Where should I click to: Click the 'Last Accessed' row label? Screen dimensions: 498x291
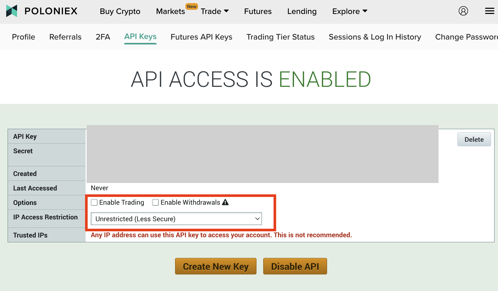coord(35,188)
